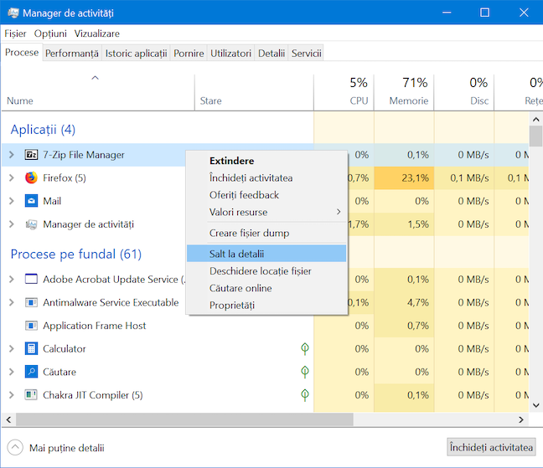Choose Căutare online menu entry
543x468 pixels.
pyautogui.click(x=266, y=288)
